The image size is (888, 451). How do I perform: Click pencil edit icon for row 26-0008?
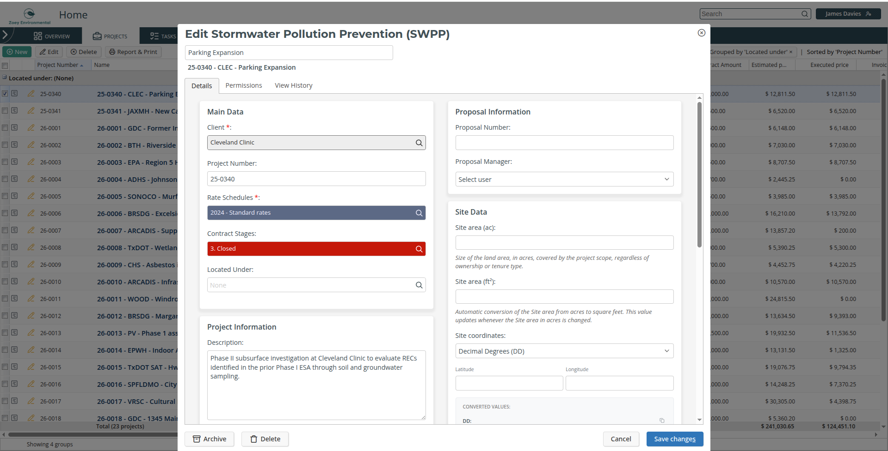[x=31, y=247]
